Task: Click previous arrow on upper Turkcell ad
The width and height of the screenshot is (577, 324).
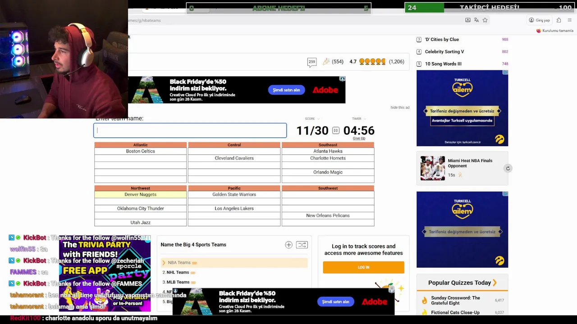Action: point(425,111)
